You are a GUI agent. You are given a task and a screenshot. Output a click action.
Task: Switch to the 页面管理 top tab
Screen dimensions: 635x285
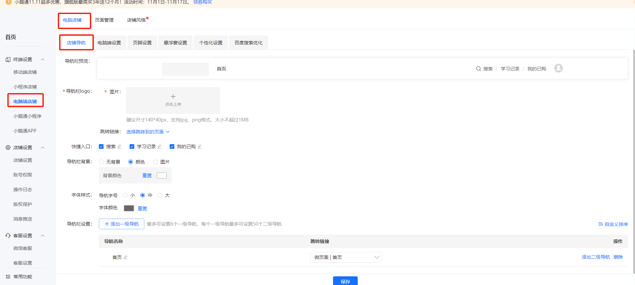point(104,20)
